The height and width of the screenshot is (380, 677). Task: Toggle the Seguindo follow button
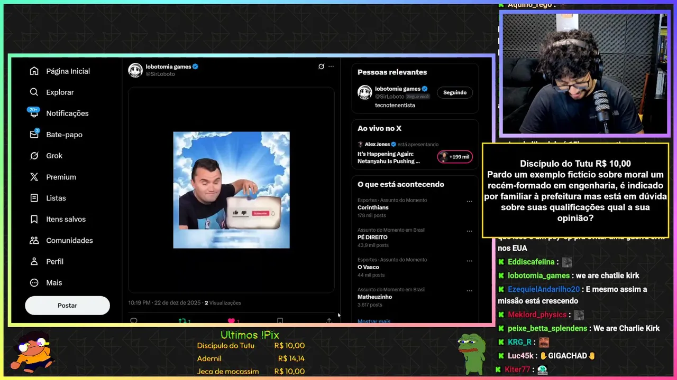[x=455, y=92]
